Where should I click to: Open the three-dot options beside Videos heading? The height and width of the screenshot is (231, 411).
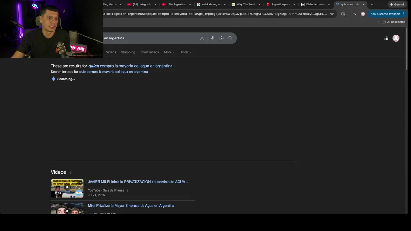coord(70,172)
